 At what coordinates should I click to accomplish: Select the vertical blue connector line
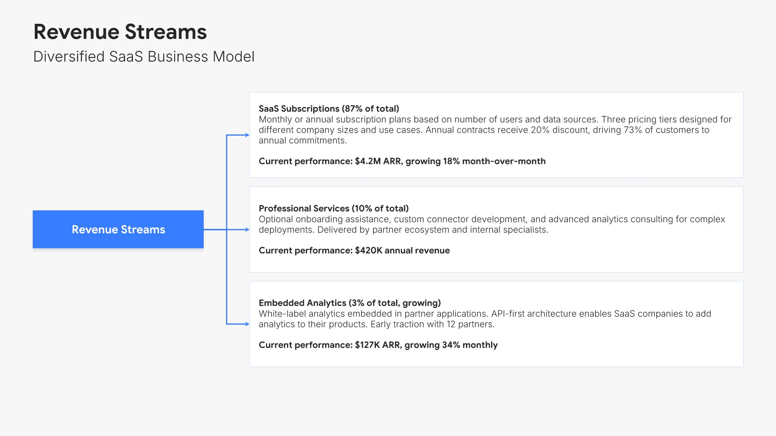coord(227,182)
